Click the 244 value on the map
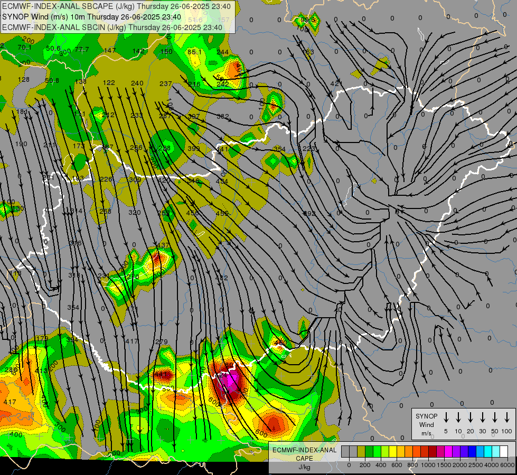The height and width of the screenshot is (475, 517). [223, 52]
